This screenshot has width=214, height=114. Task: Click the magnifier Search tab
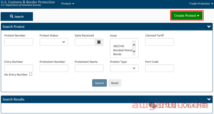(17, 17)
